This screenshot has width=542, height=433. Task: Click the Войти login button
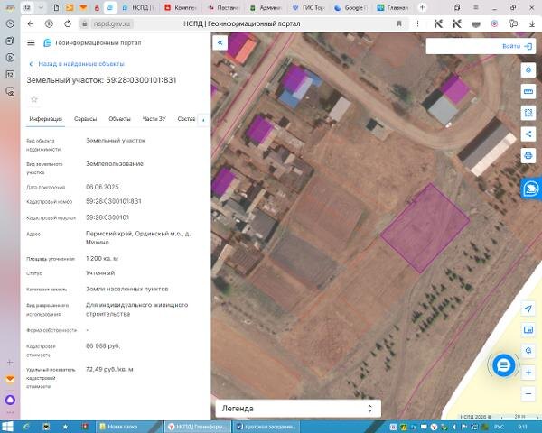coord(517,46)
